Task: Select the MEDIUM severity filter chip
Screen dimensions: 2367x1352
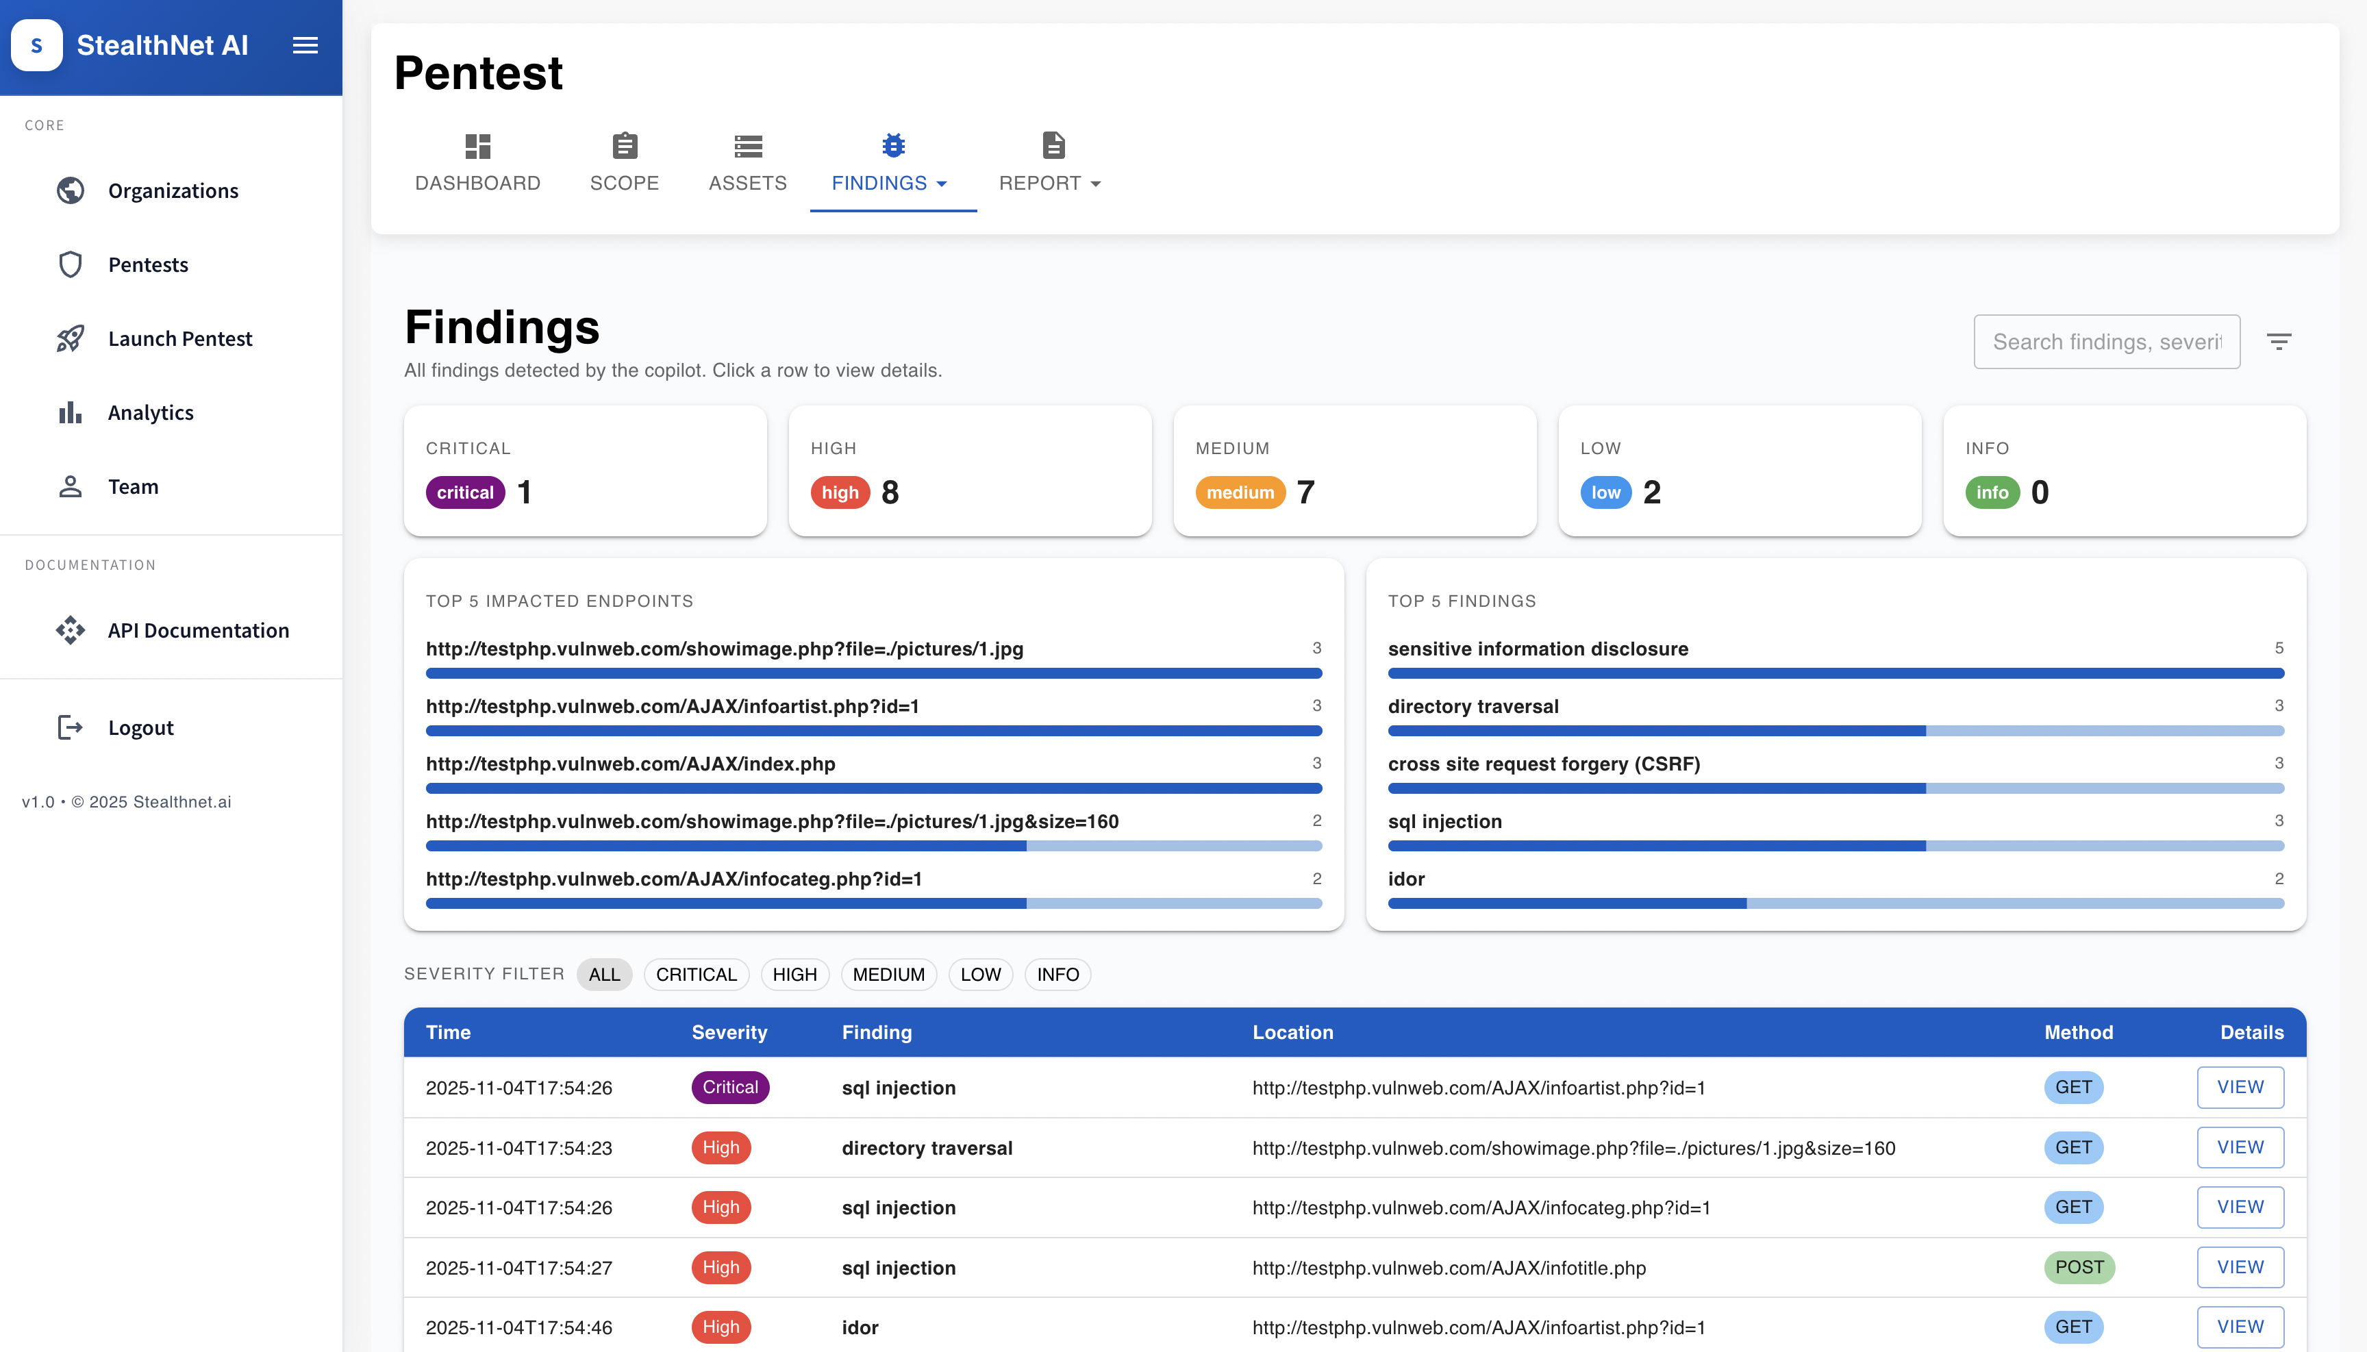Action: (x=888, y=974)
